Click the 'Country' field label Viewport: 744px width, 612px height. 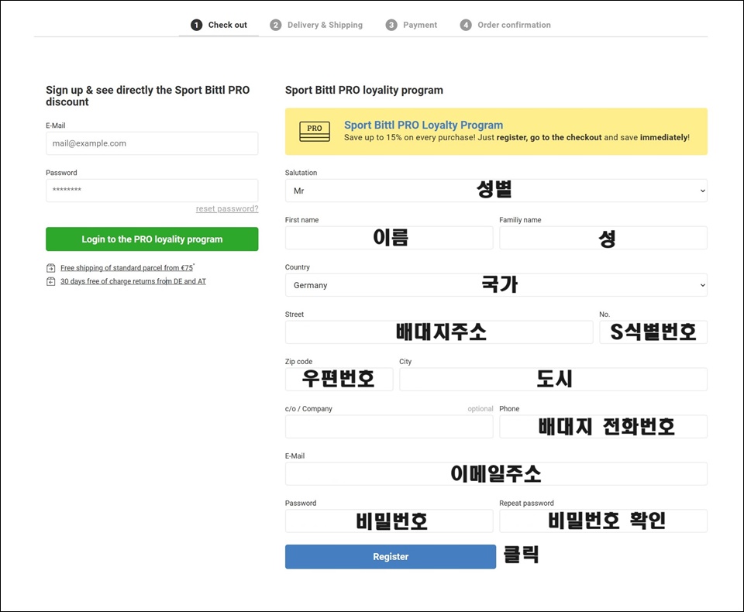point(298,267)
